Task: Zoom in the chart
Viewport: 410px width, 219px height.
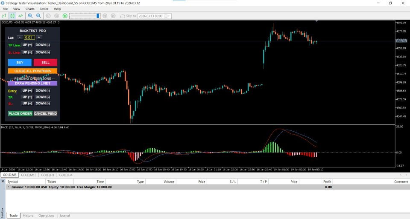Action: point(30,16)
